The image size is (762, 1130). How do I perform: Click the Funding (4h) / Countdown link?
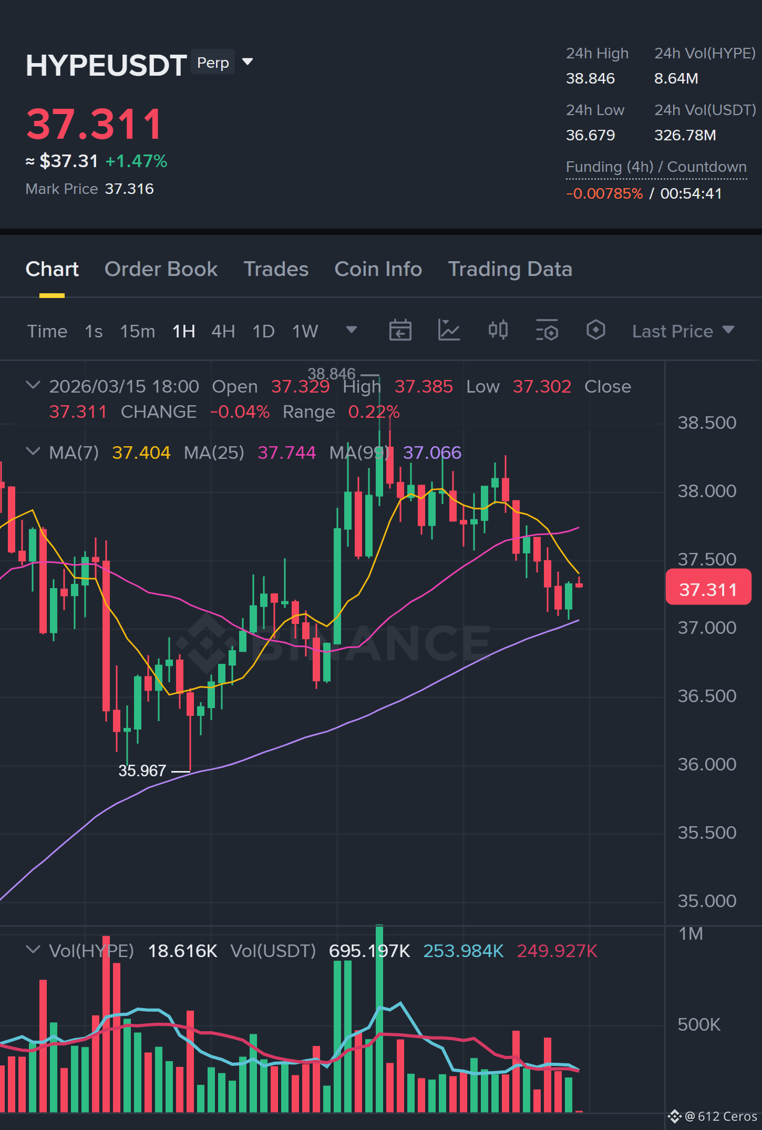click(656, 167)
